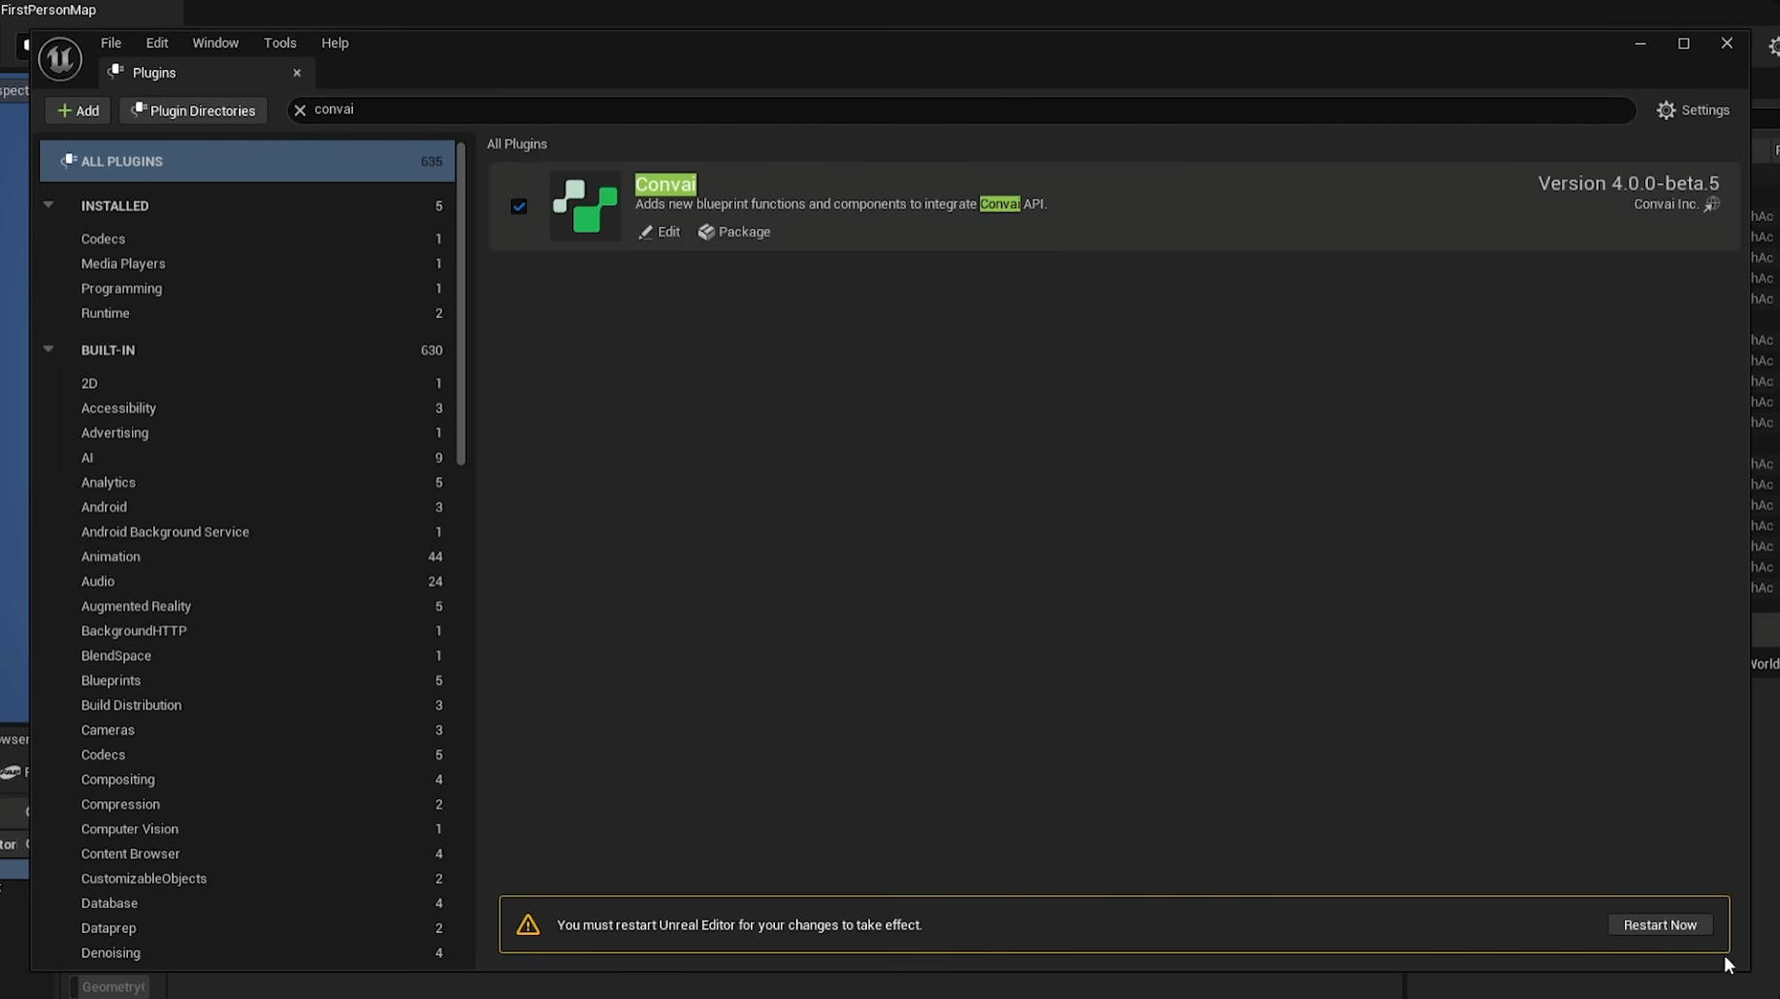Screen dimensions: 1780x999
Task: Open Convai Inc. vendor link icon
Action: (1712, 204)
